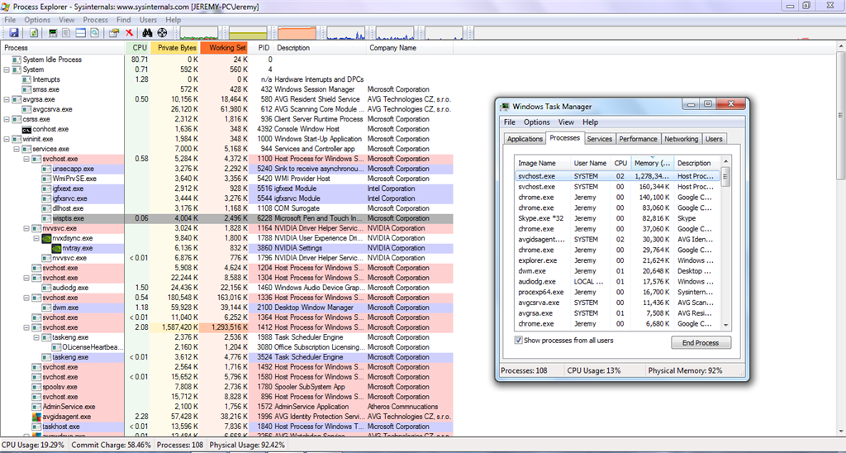Screen dimensions: 846x453
Task: Uncheck Show processes from all users
Action: (x=519, y=340)
